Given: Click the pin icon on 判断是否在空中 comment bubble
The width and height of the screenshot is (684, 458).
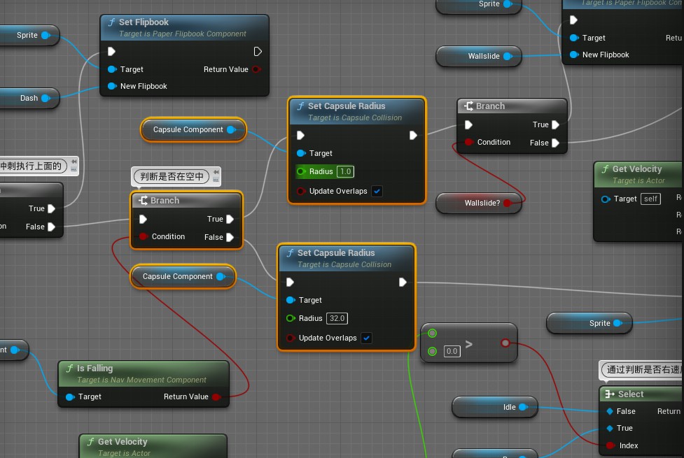Looking at the screenshot, I should 216,173.
